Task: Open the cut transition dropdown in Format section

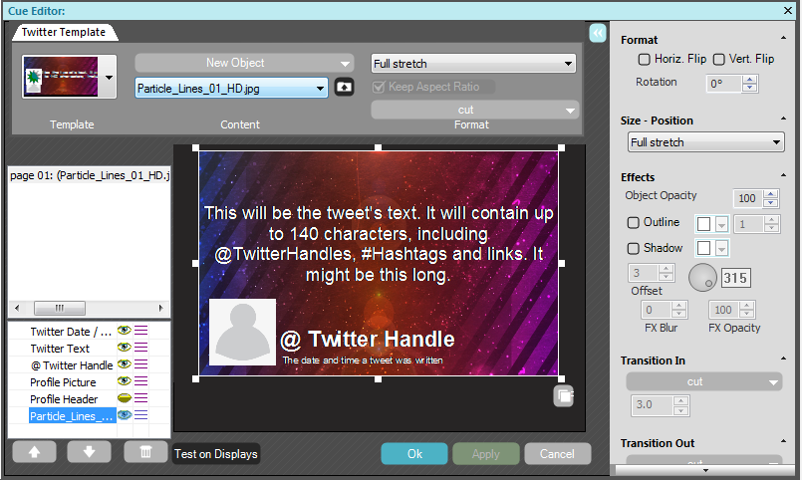Action: coord(474,110)
